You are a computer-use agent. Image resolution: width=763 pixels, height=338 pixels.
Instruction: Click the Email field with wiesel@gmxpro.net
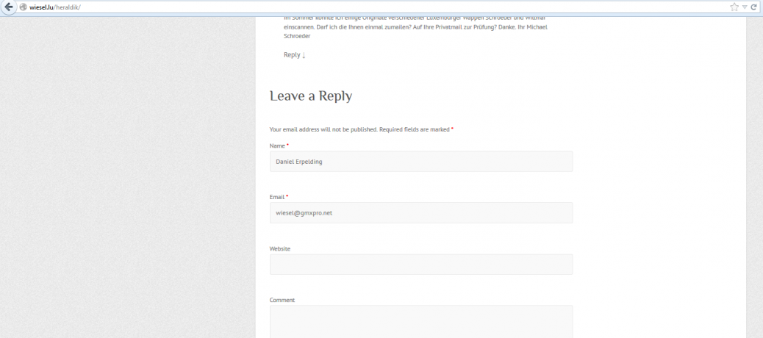pos(420,213)
